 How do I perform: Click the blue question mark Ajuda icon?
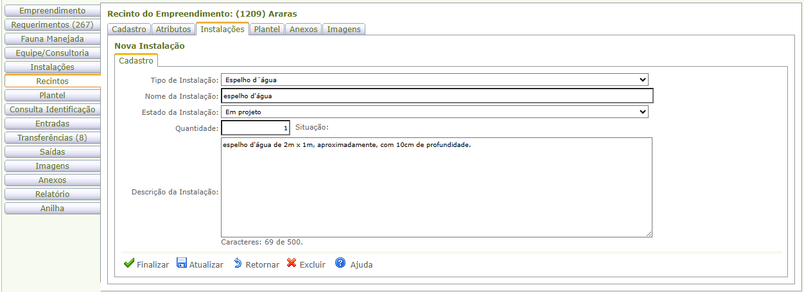(340, 263)
